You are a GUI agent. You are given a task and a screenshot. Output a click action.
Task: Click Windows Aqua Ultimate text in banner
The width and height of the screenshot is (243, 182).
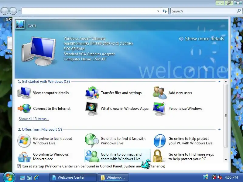[x=84, y=39]
